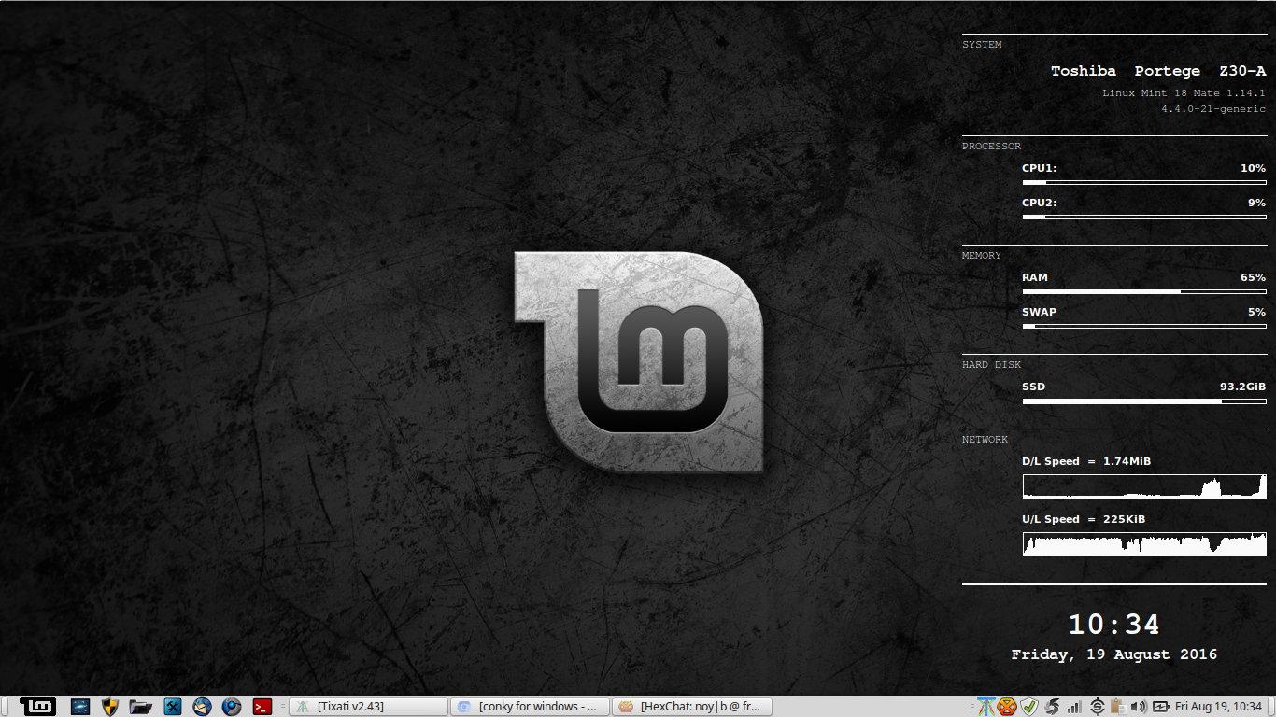Click the 'MEMORY' section heading
Image resolution: width=1276 pixels, height=717 pixels.
tap(982, 255)
